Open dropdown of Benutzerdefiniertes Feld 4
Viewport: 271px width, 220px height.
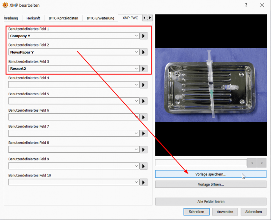pos(136,85)
